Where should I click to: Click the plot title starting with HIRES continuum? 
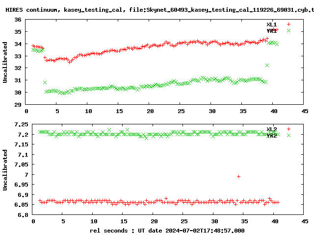pyautogui.click(x=159, y=10)
